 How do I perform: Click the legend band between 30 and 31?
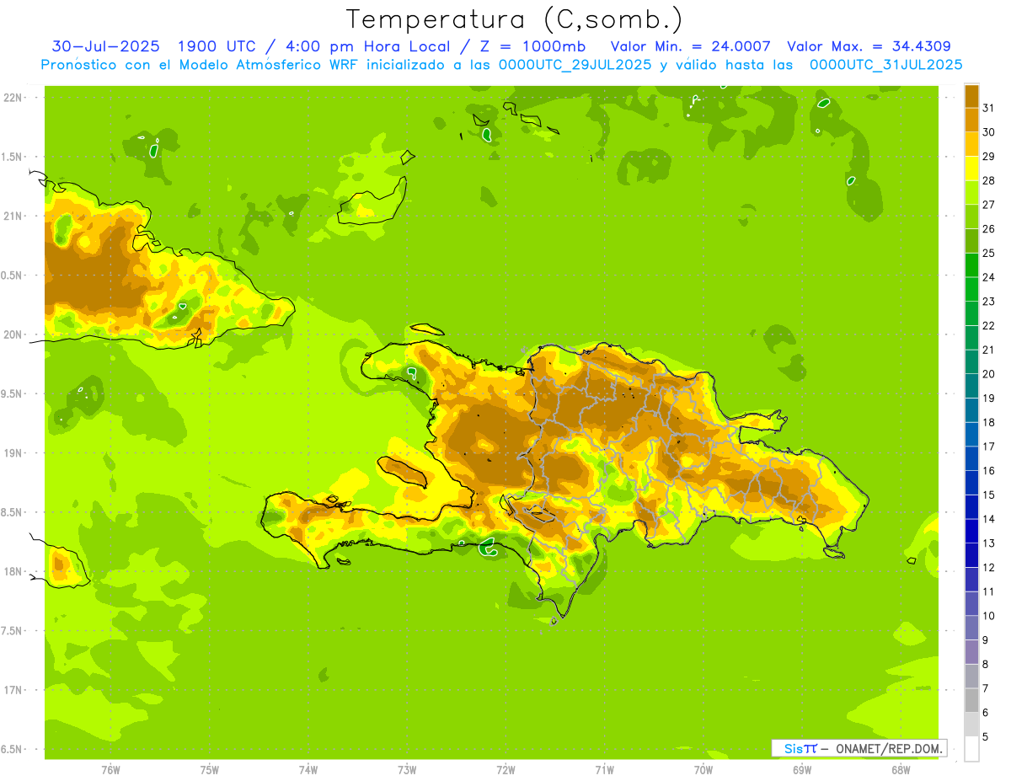click(971, 120)
